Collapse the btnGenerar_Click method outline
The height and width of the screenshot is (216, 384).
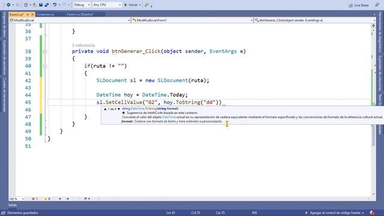click(x=45, y=52)
